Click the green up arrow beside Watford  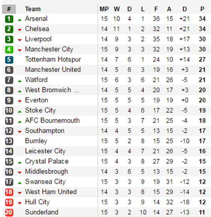tap(20, 81)
